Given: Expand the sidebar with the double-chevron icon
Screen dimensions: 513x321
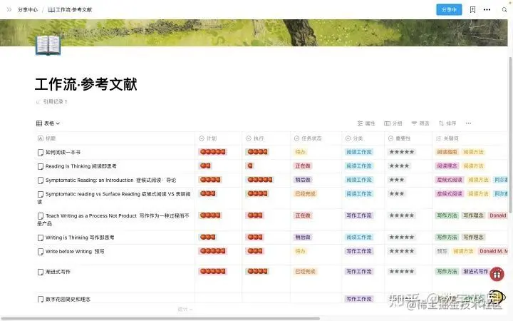Looking at the screenshot, I should pos(9,9).
